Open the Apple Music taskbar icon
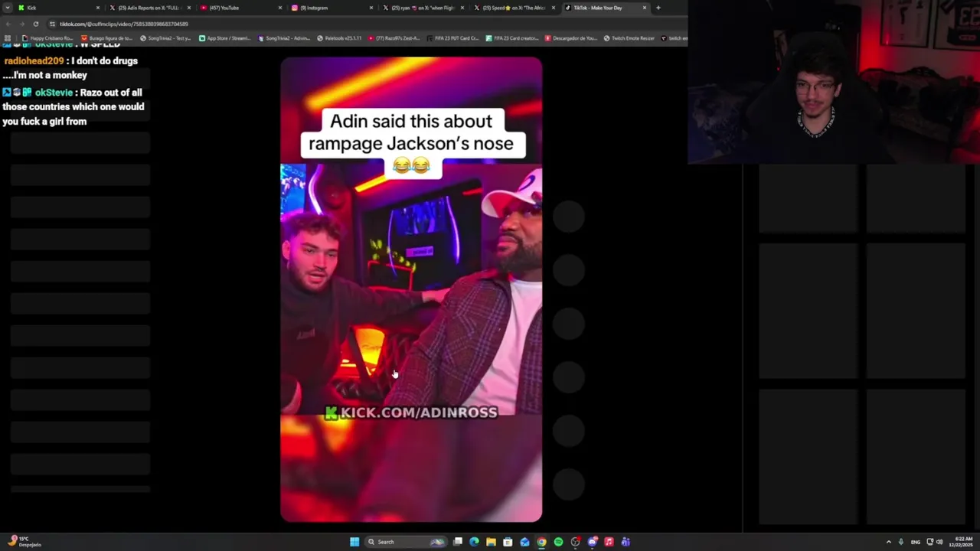The height and width of the screenshot is (551, 980). pyautogui.click(x=609, y=542)
